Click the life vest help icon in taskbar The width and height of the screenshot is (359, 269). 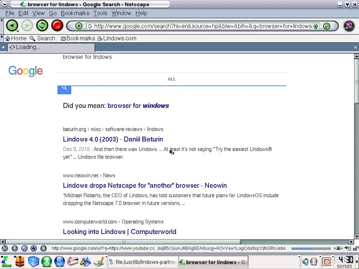[20, 261]
